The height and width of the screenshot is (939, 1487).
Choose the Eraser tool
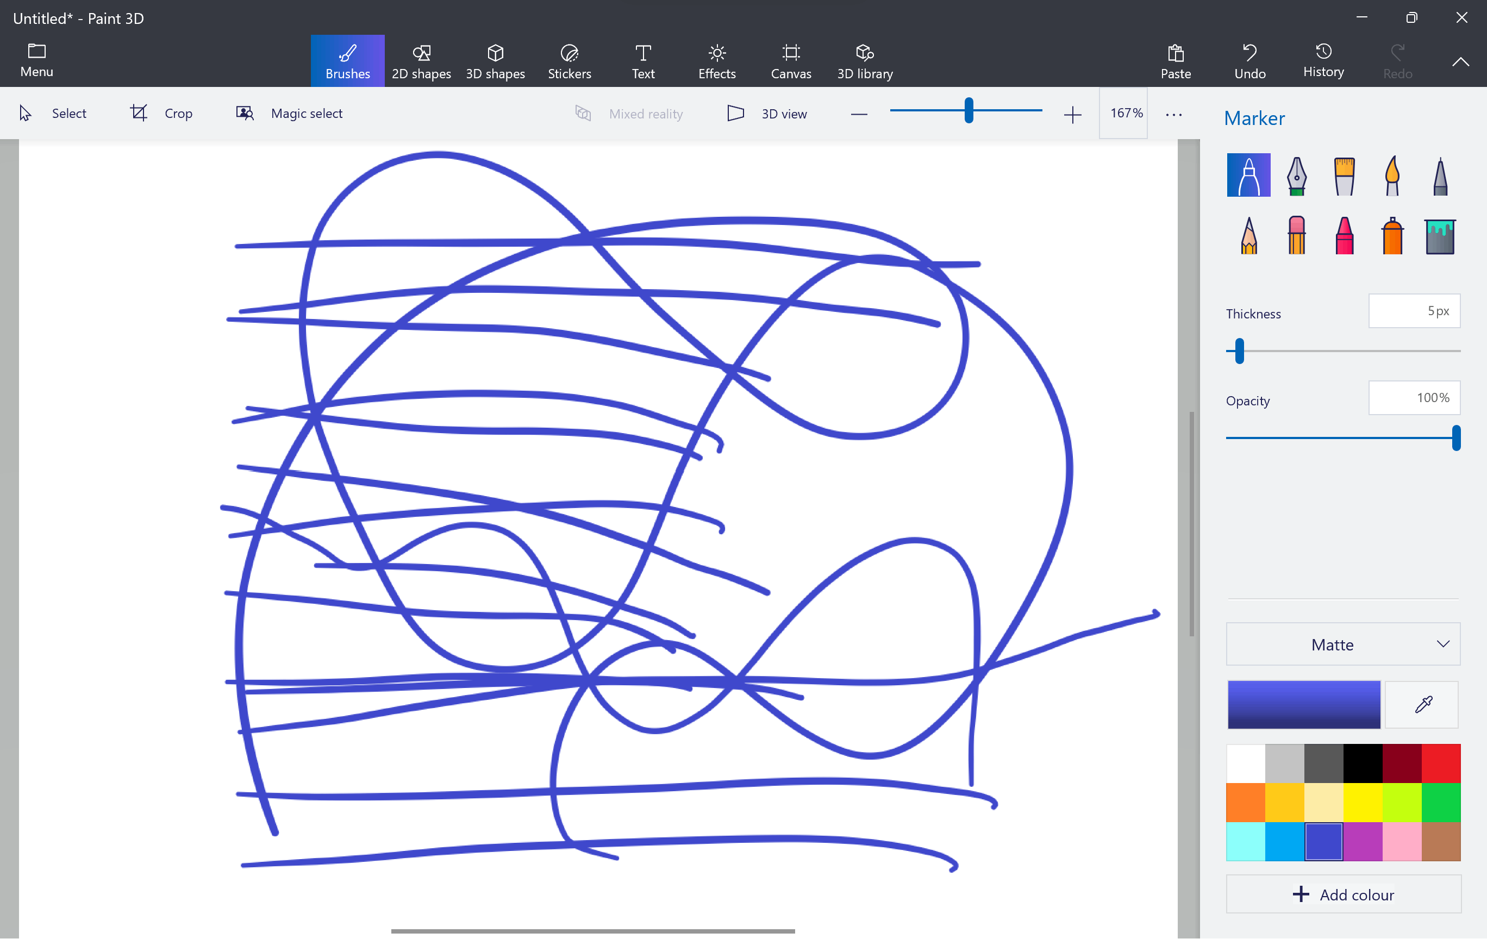1296,236
